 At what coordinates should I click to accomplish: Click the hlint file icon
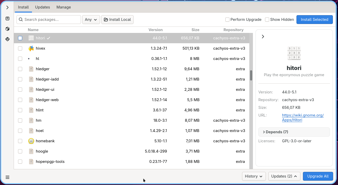pyautogui.click(x=31, y=110)
